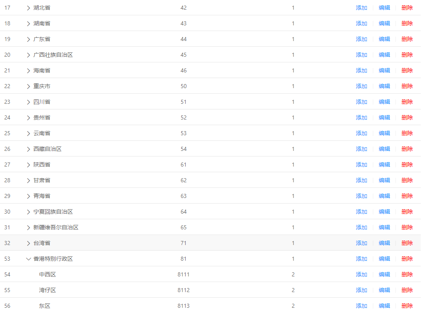Viewport: 422px width, 313px height.
Task: Collapse the 香港特别行政区 row
Action: [28, 259]
